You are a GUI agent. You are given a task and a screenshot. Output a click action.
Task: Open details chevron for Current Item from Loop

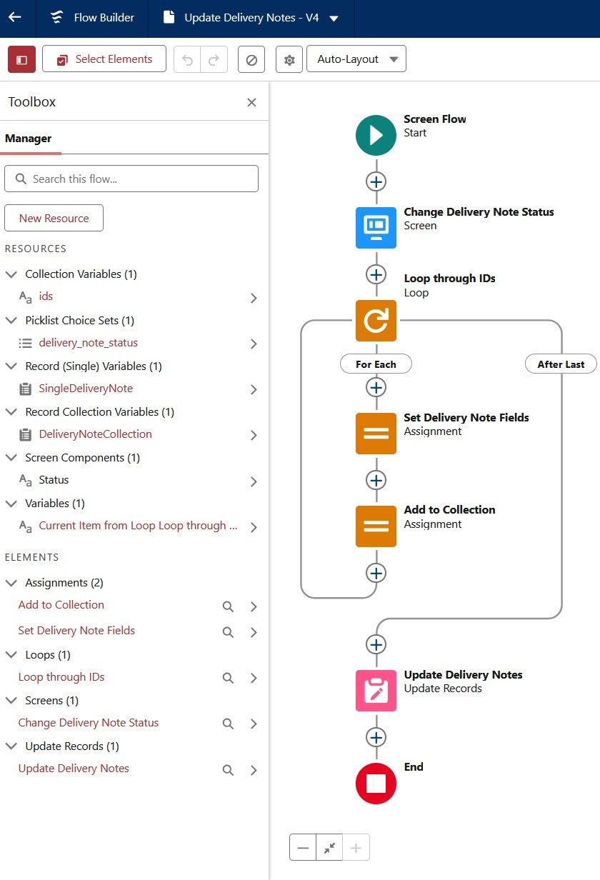pyautogui.click(x=254, y=527)
